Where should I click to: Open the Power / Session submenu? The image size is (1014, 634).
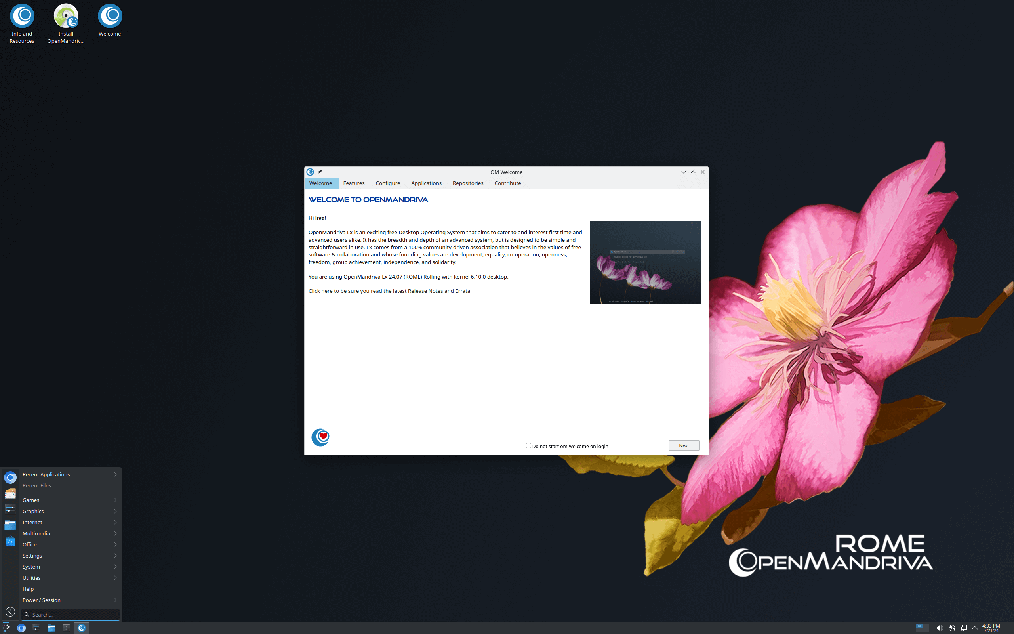tap(70, 600)
